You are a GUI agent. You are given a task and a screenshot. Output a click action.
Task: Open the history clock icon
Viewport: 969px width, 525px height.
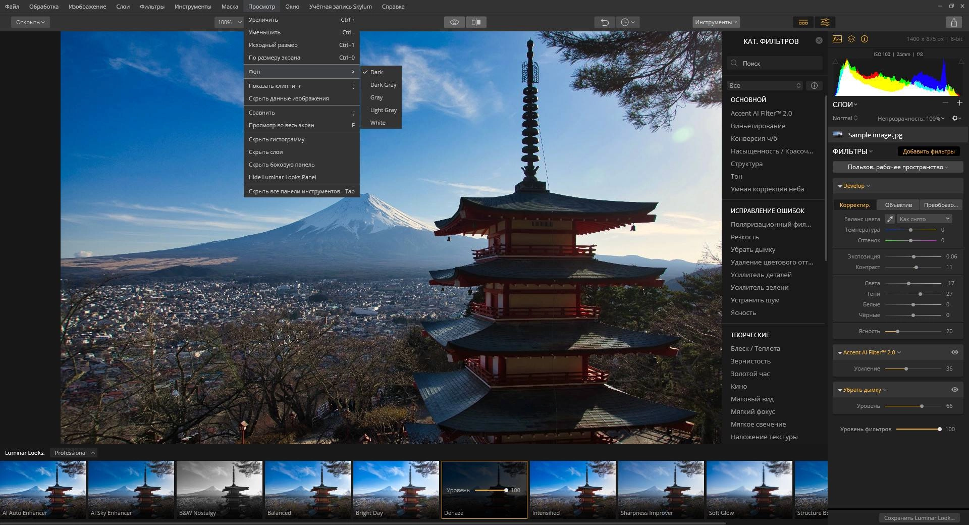[628, 22]
